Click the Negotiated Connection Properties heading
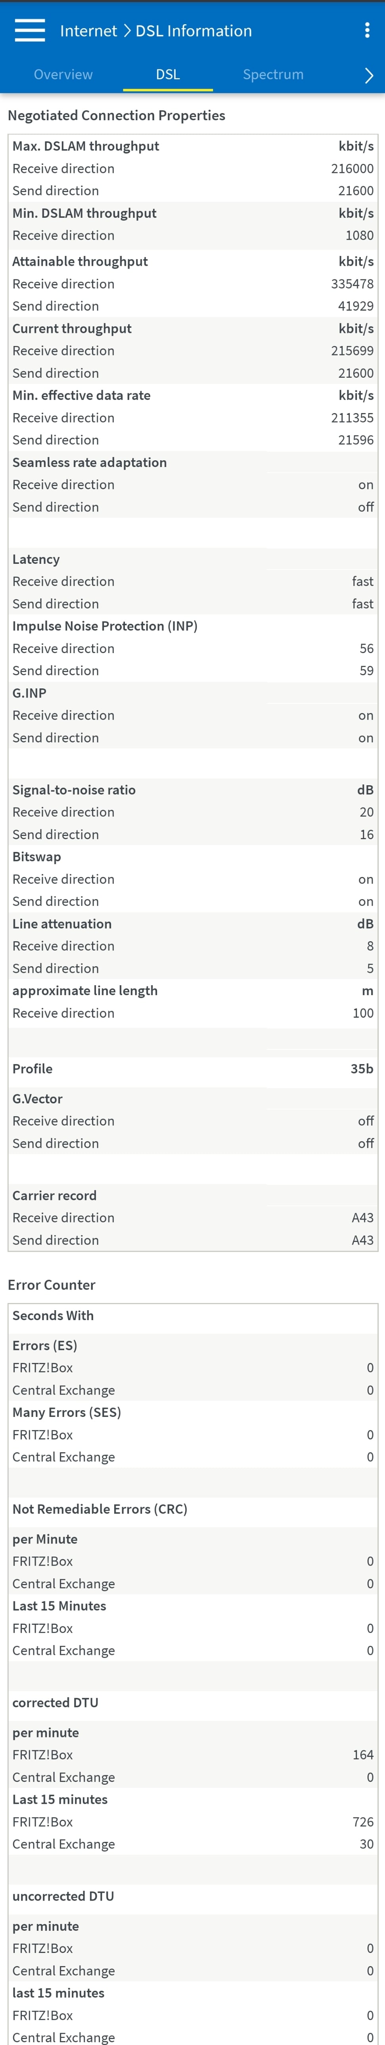Screen dimensions: 385x2045 [117, 116]
